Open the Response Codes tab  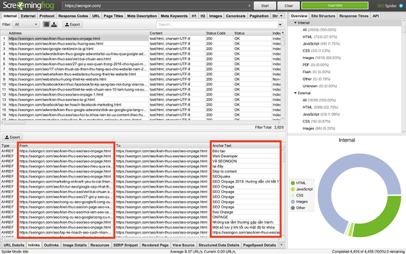pyautogui.click(x=73, y=16)
